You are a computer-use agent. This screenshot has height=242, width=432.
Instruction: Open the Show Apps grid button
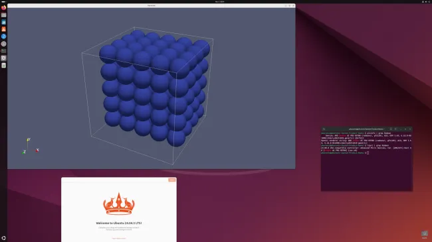point(3,238)
